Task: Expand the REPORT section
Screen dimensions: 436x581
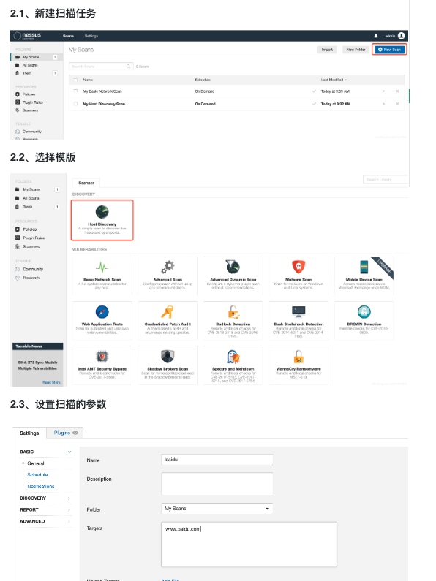Action: [45, 510]
